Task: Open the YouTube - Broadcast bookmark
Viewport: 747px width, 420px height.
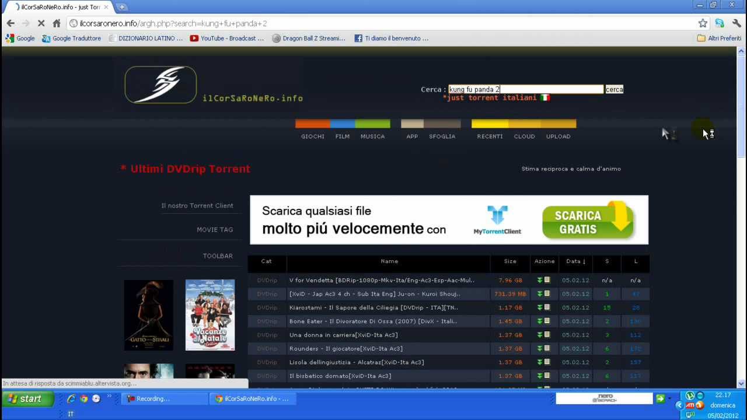Action: pyautogui.click(x=227, y=38)
